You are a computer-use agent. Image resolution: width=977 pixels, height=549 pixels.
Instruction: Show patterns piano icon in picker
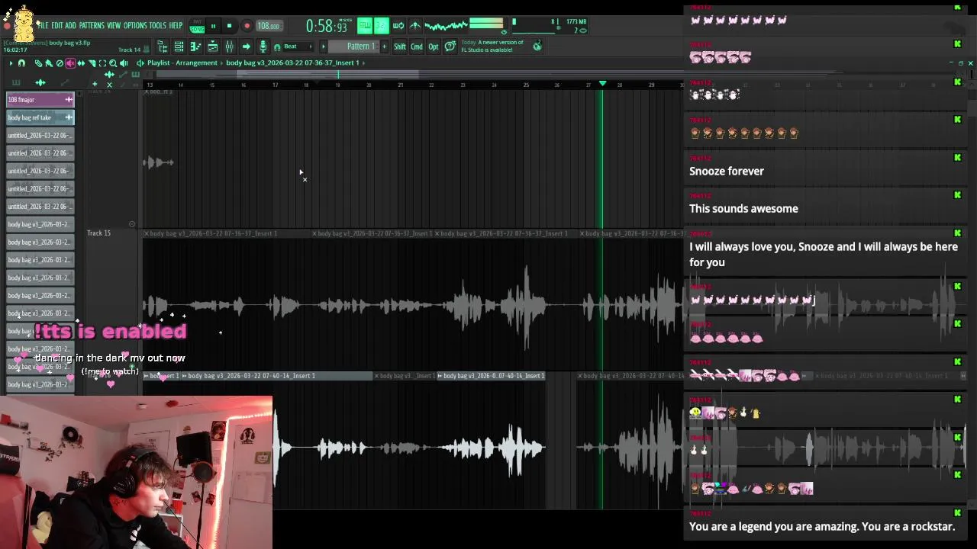[x=16, y=83]
